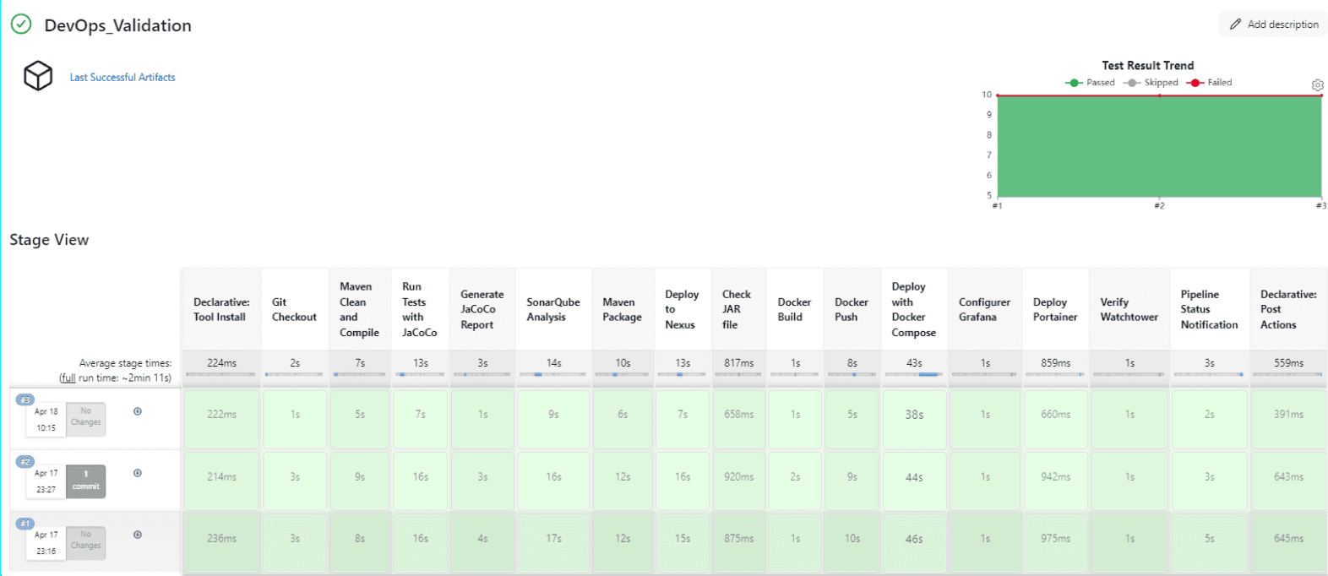The image size is (1328, 576).
Task: Click the average time bar under Deploy with Docker Compose
Action: pos(914,374)
